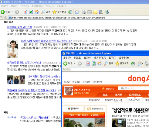Click History icon in the dongA window toolbar
149x127 pixels.
[133, 63]
